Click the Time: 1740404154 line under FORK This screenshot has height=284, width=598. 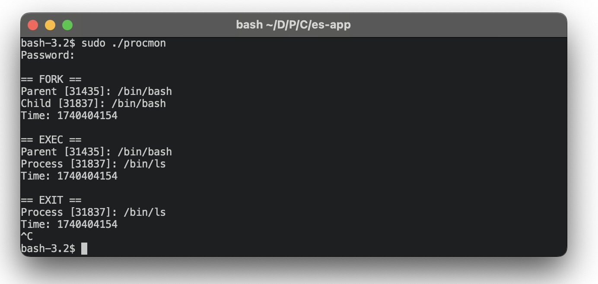coord(69,115)
